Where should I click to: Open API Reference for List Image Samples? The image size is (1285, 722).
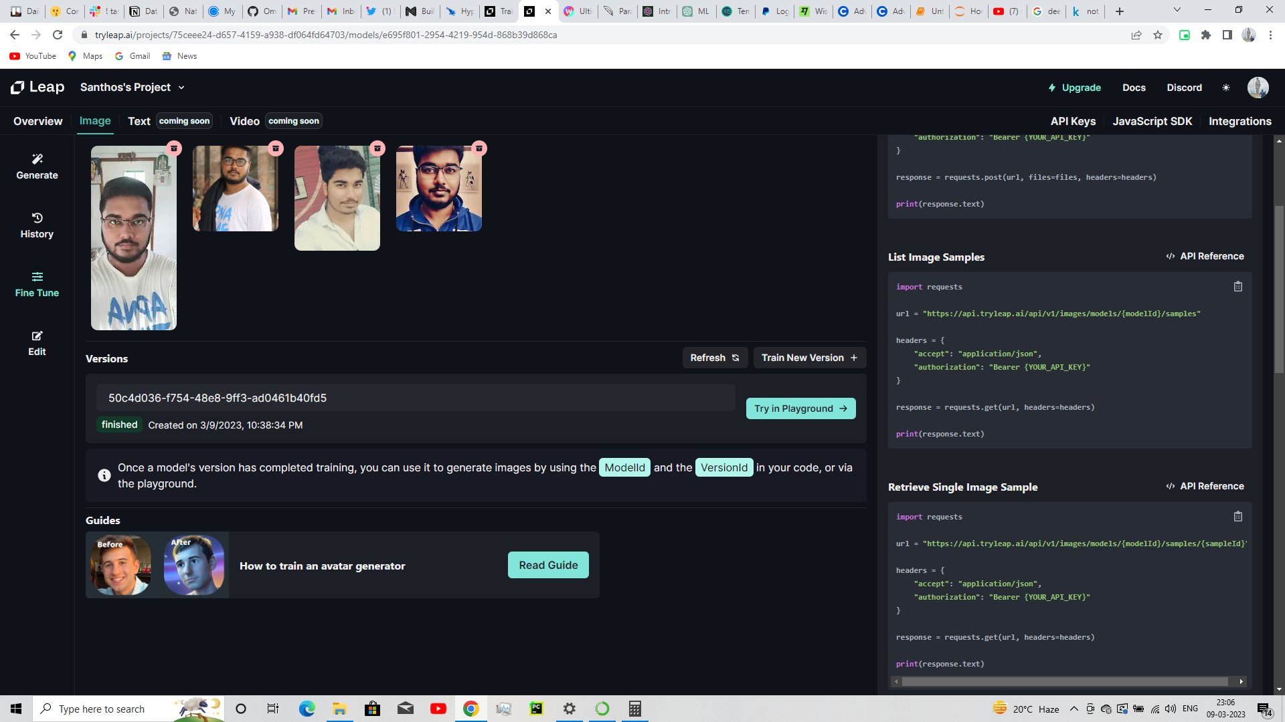pyautogui.click(x=1205, y=256)
